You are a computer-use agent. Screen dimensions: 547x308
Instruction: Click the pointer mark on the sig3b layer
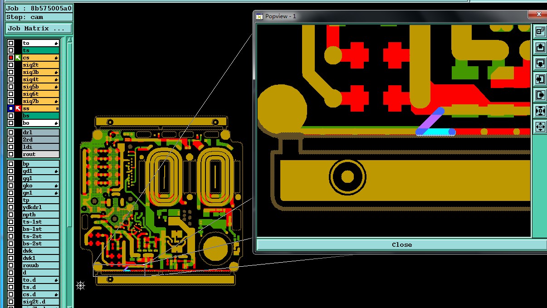56,72
